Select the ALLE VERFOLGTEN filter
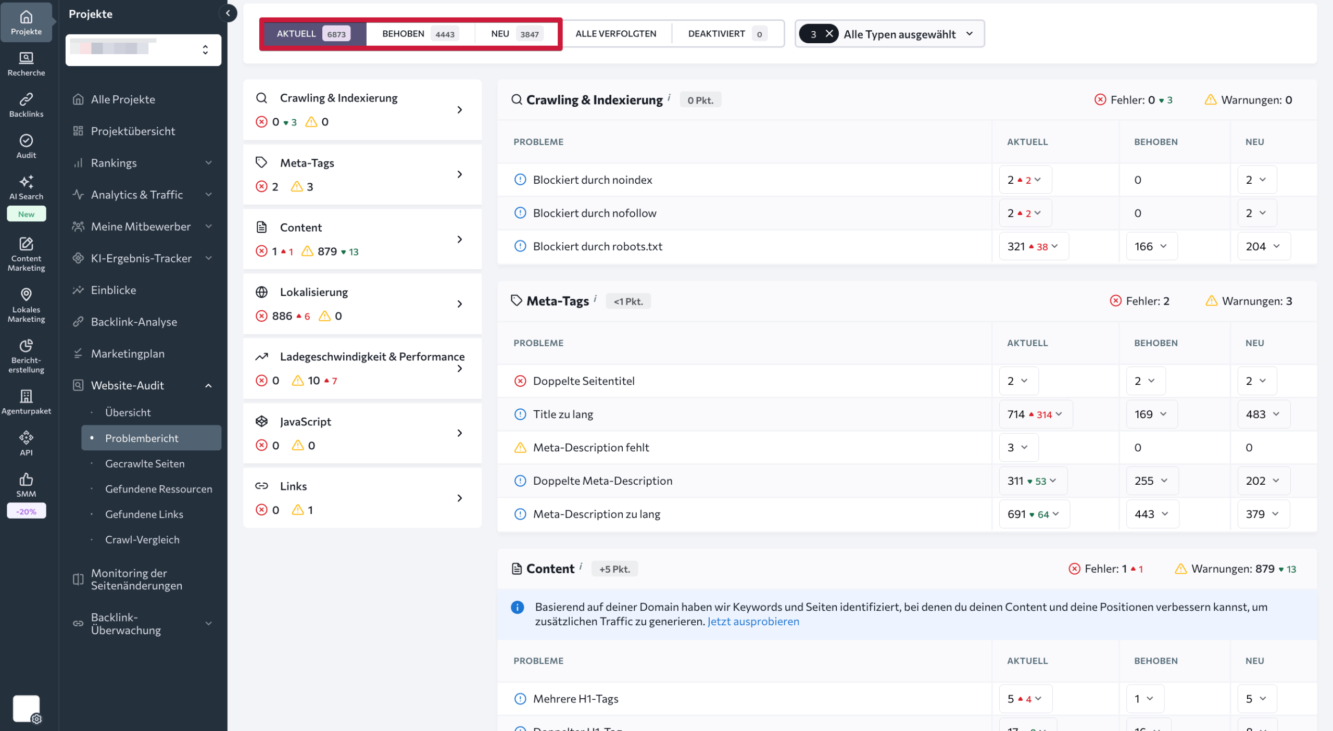Image resolution: width=1333 pixels, height=731 pixels. point(616,33)
